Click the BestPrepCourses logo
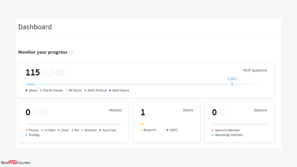The height and width of the screenshot is (167, 297). point(16,162)
